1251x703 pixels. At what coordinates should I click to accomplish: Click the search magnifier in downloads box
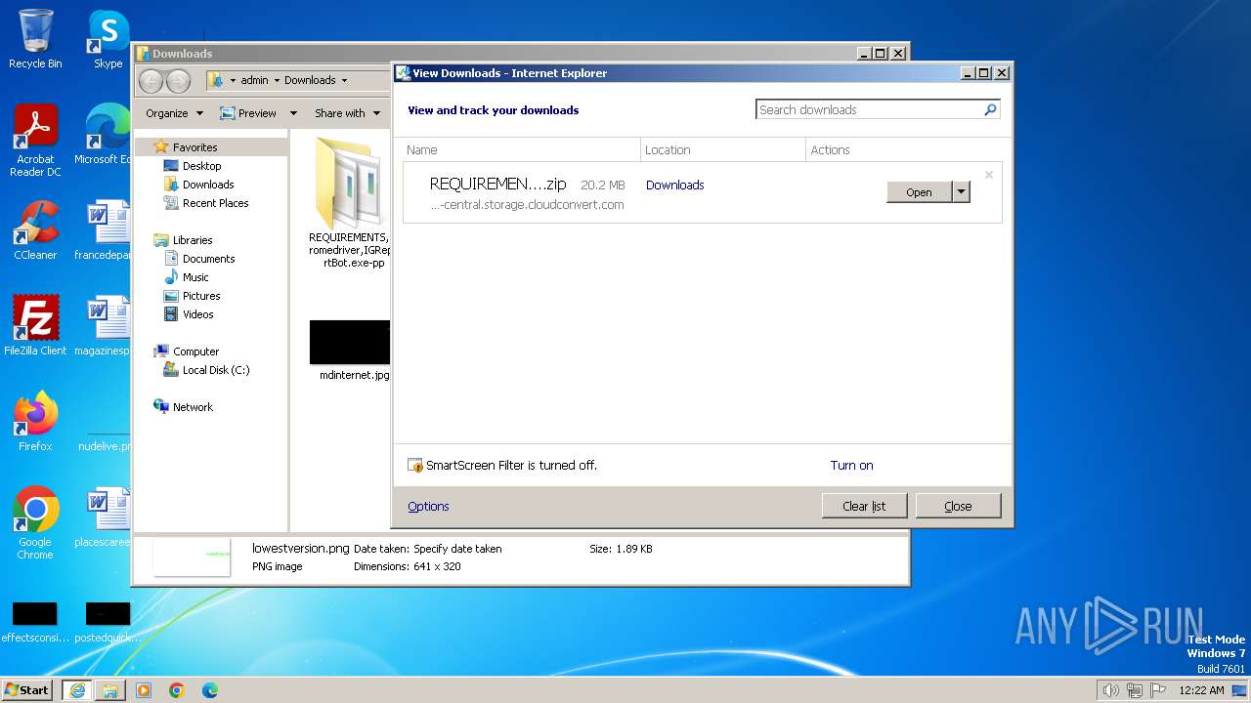[x=990, y=109]
